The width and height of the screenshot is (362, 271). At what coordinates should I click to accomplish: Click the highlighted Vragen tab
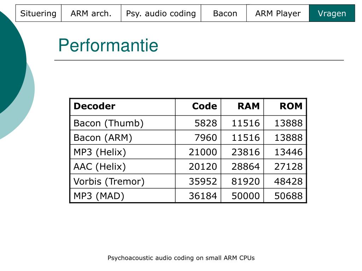pos(332,13)
